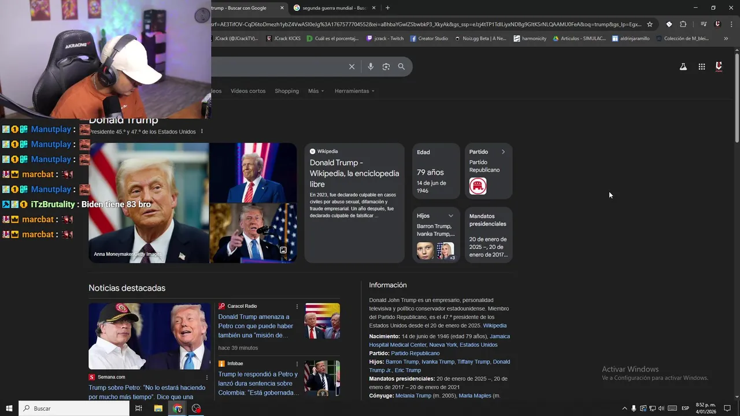Open the Infobae article 'Trump le respondió a Petro'
Image resolution: width=740 pixels, height=416 pixels.
coord(258,383)
